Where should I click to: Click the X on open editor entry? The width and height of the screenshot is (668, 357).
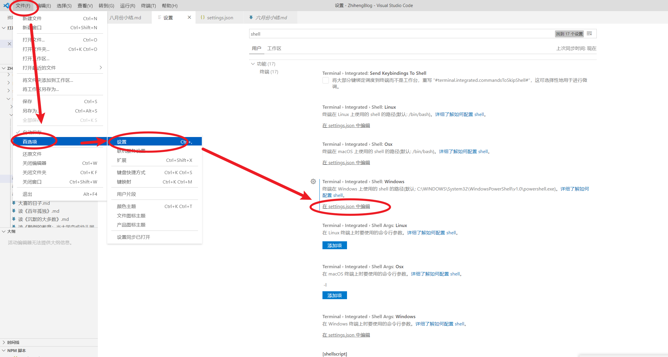point(9,44)
